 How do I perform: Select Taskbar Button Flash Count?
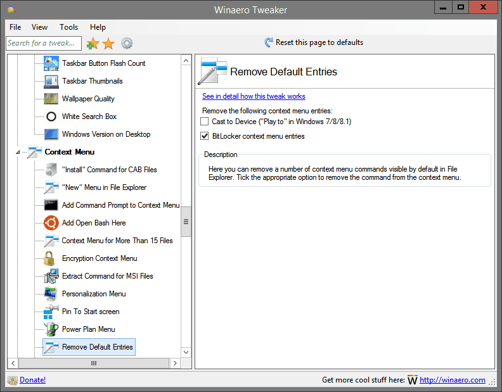(104, 63)
